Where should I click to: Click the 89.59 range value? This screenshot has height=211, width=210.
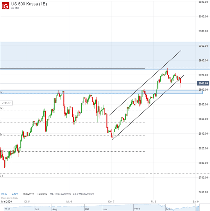pos(4,194)
